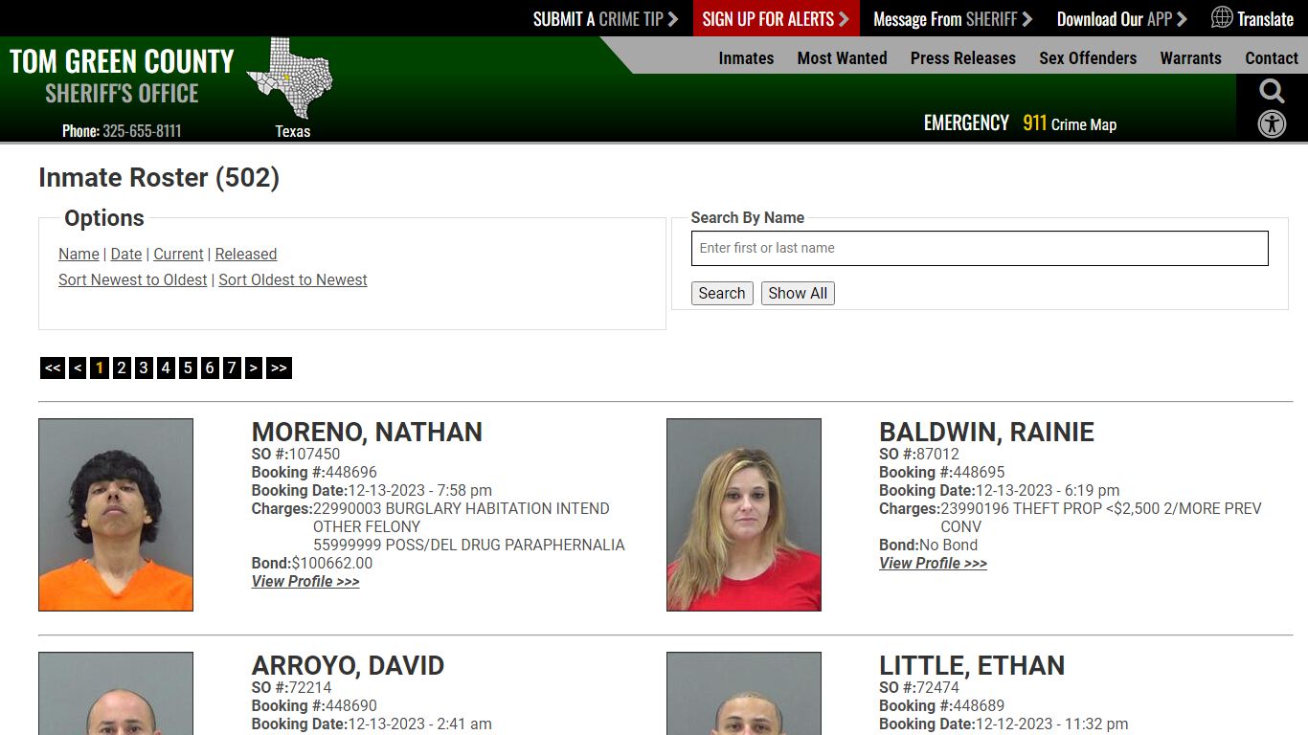Open the Inmates menu item

746,57
